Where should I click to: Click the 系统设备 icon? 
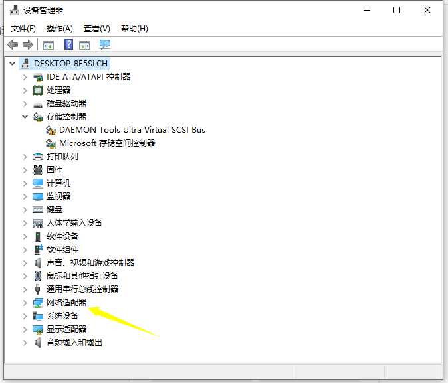pyautogui.click(x=38, y=316)
